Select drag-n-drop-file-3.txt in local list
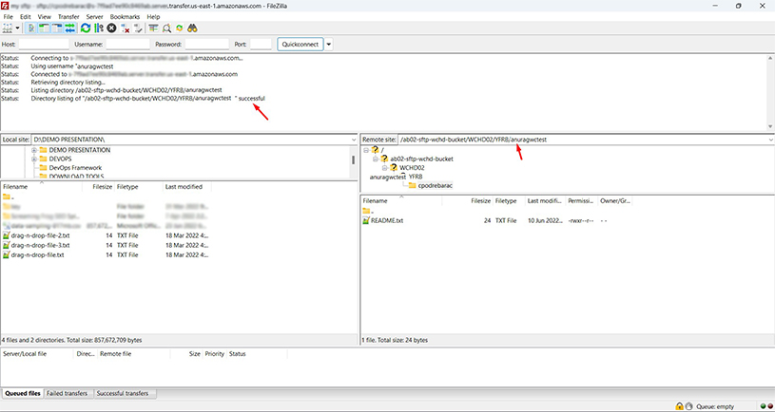775x412 pixels. [40, 245]
